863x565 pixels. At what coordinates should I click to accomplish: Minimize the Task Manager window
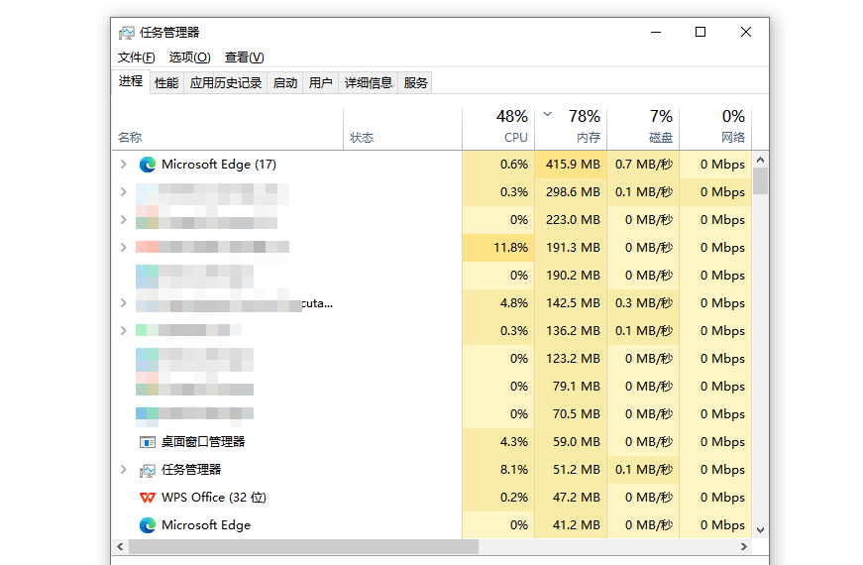point(656,32)
